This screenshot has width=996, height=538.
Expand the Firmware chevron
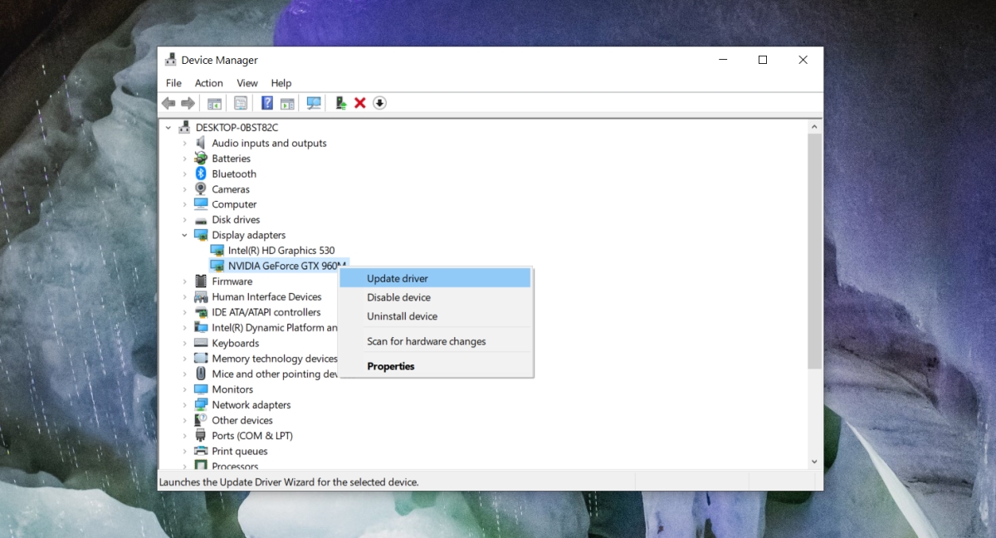coord(185,281)
